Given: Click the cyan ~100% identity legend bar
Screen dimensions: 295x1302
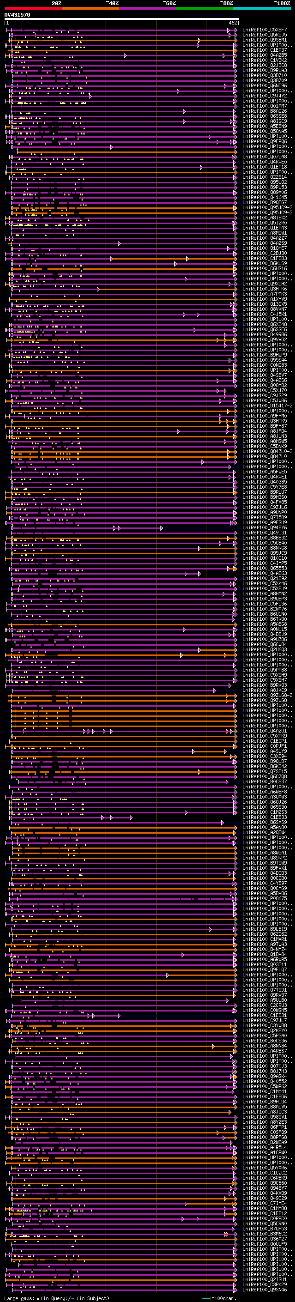Looking at the screenshot, I should coord(262,8).
